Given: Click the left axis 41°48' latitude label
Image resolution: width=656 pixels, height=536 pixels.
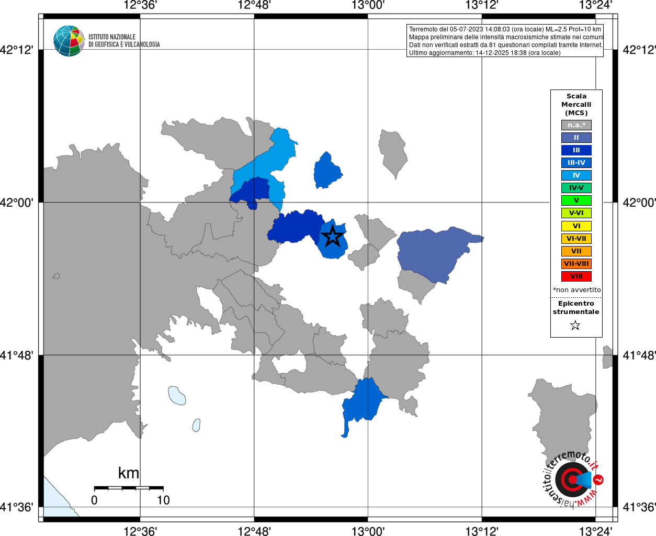Looking at the screenshot, I should (x=17, y=355).
